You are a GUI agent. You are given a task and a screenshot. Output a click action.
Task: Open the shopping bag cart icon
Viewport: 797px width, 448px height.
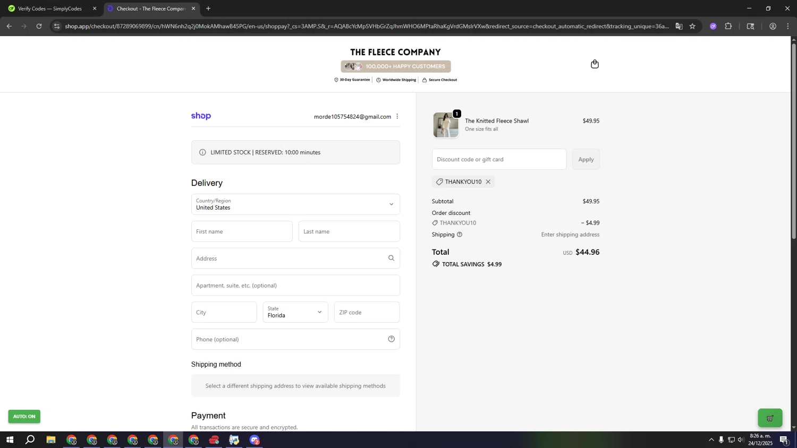click(595, 64)
